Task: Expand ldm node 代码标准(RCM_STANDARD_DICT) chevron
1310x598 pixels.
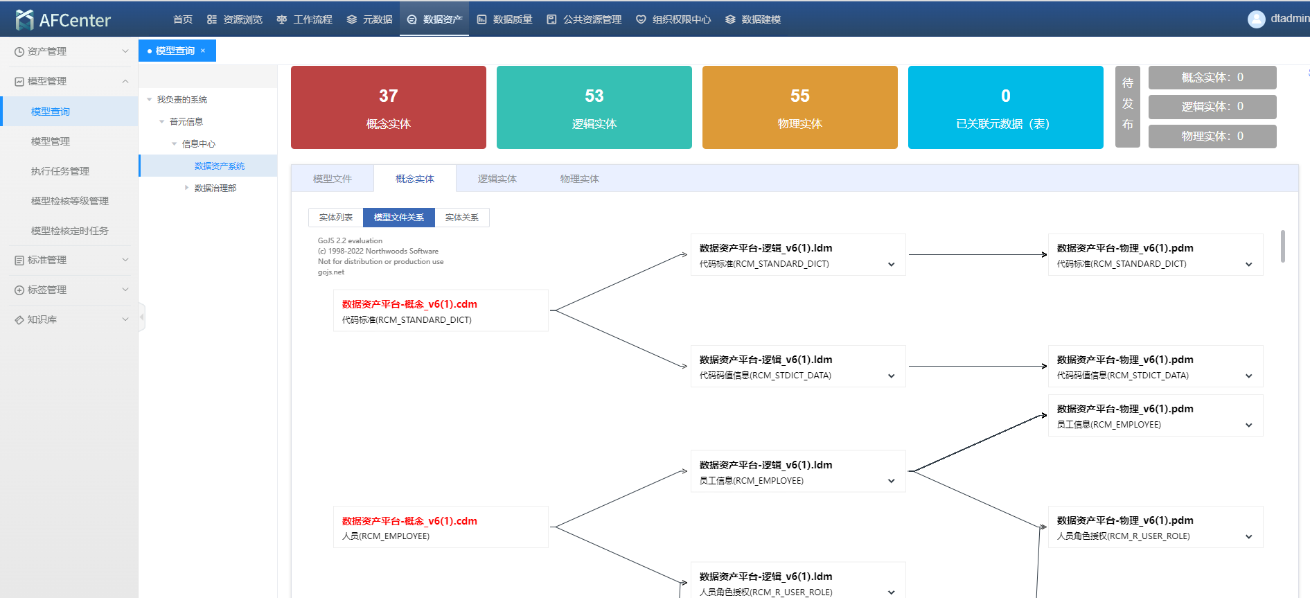Action: point(892,265)
